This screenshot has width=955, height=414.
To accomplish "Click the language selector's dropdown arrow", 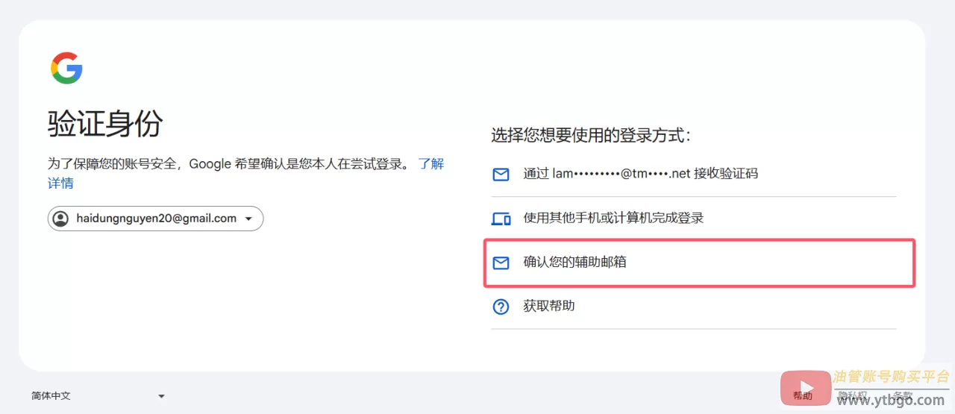I will tap(161, 396).
